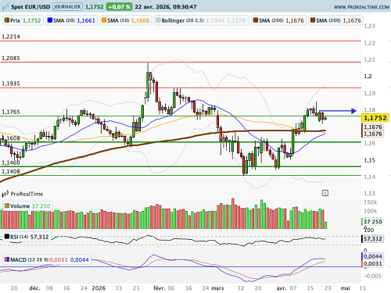Click the 1,2214 resistance level label
Viewport: 391px width, 293px height.
(x=11, y=37)
